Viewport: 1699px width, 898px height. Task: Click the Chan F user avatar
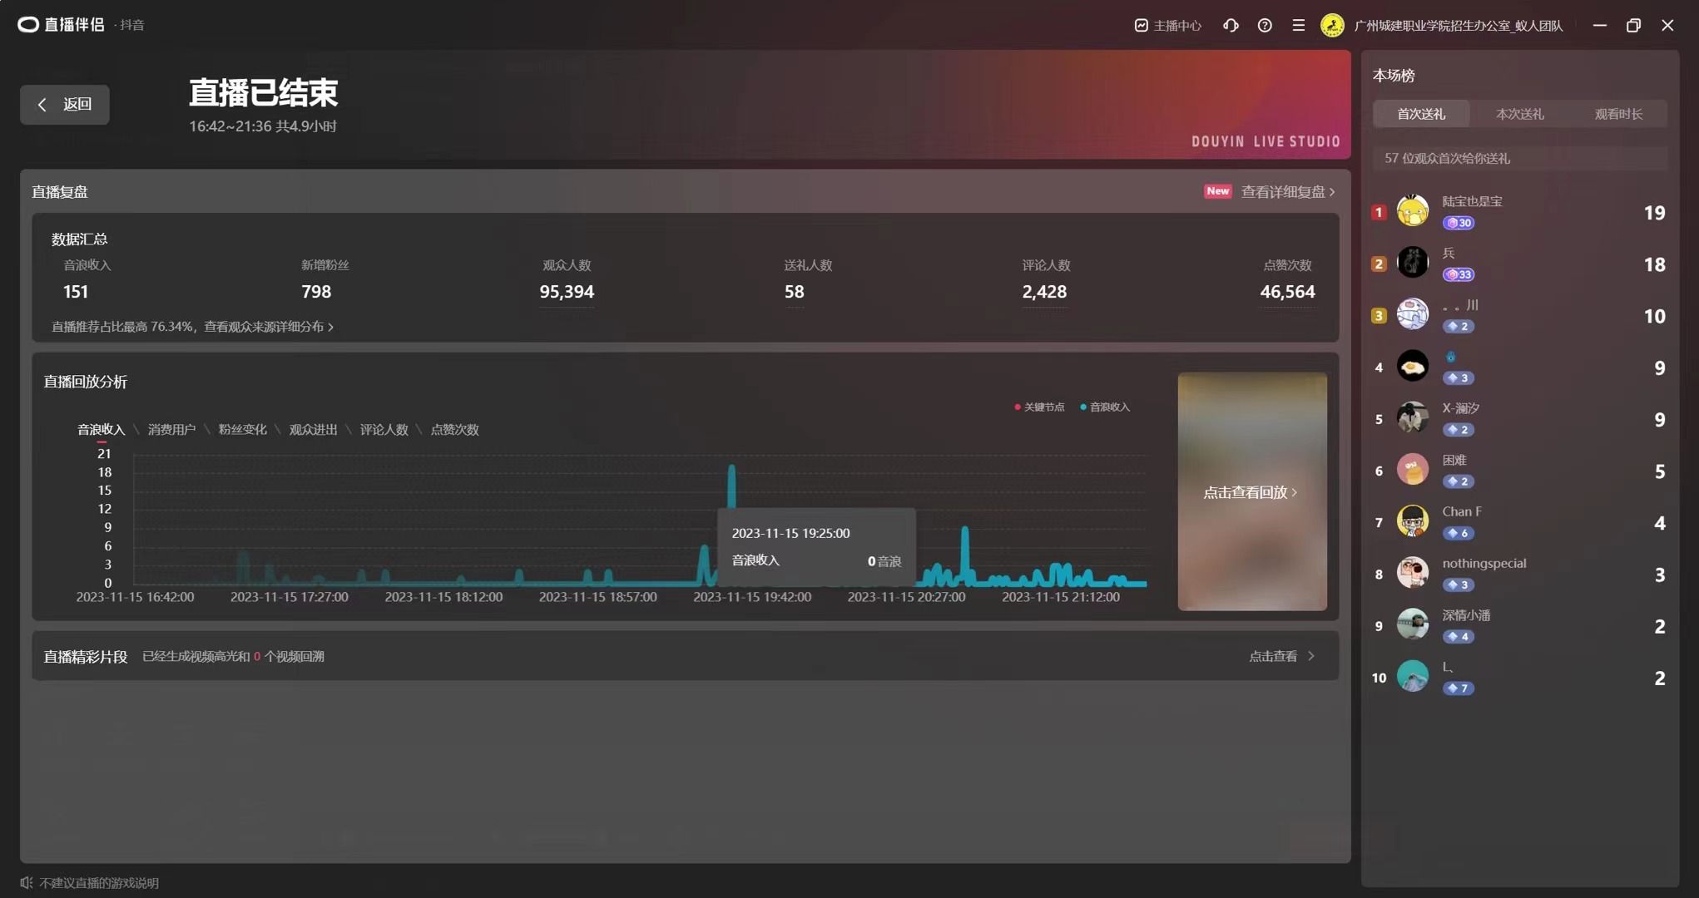[1412, 521]
